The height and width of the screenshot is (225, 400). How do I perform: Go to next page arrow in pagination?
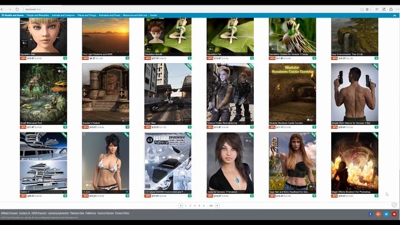[217, 206]
